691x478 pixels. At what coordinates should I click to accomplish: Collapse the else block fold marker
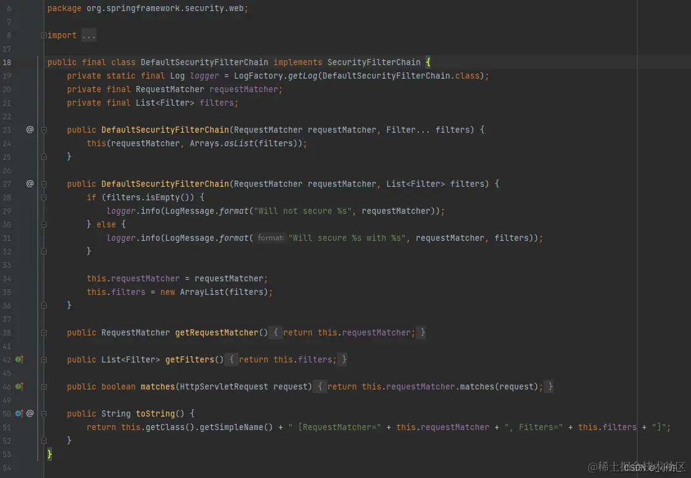44,224
